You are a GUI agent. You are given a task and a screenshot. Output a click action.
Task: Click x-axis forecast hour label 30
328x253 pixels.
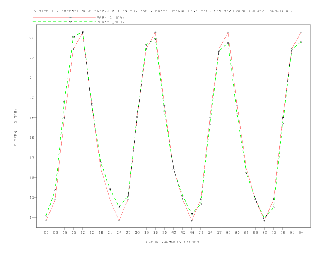pos(137,232)
